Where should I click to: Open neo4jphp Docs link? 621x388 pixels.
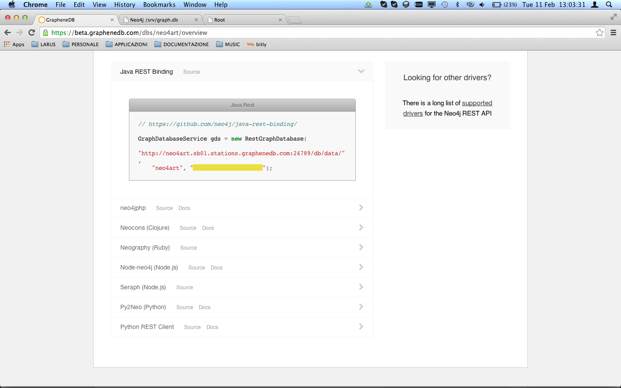tap(184, 208)
